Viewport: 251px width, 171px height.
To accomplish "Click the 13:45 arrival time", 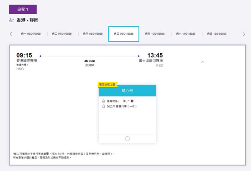I will [155, 55].
